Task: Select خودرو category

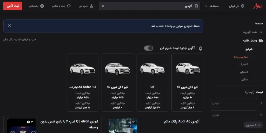Action: [249, 49]
